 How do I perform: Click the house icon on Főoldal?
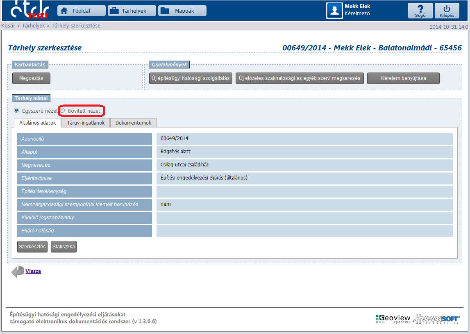coord(64,11)
